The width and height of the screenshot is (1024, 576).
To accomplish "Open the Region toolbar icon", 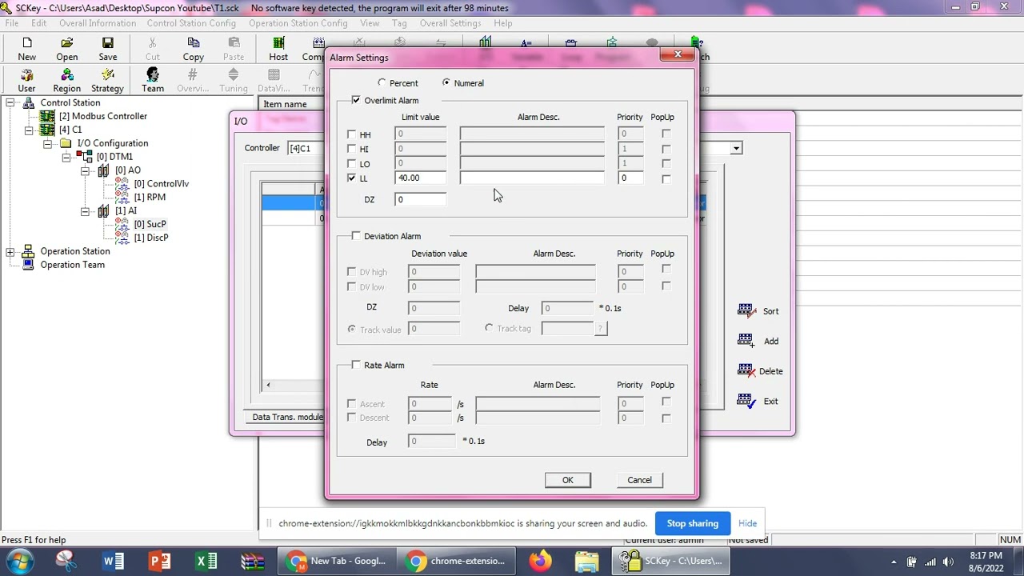I will point(67,81).
